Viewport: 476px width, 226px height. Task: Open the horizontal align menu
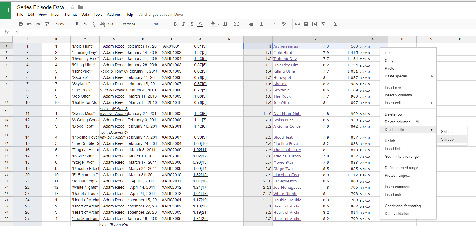pyautogui.click(x=252, y=24)
